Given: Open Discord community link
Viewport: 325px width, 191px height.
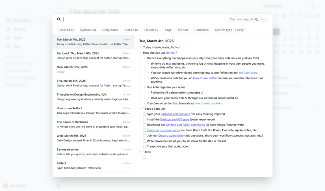Looking at the screenshot, I should tap(171, 136).
